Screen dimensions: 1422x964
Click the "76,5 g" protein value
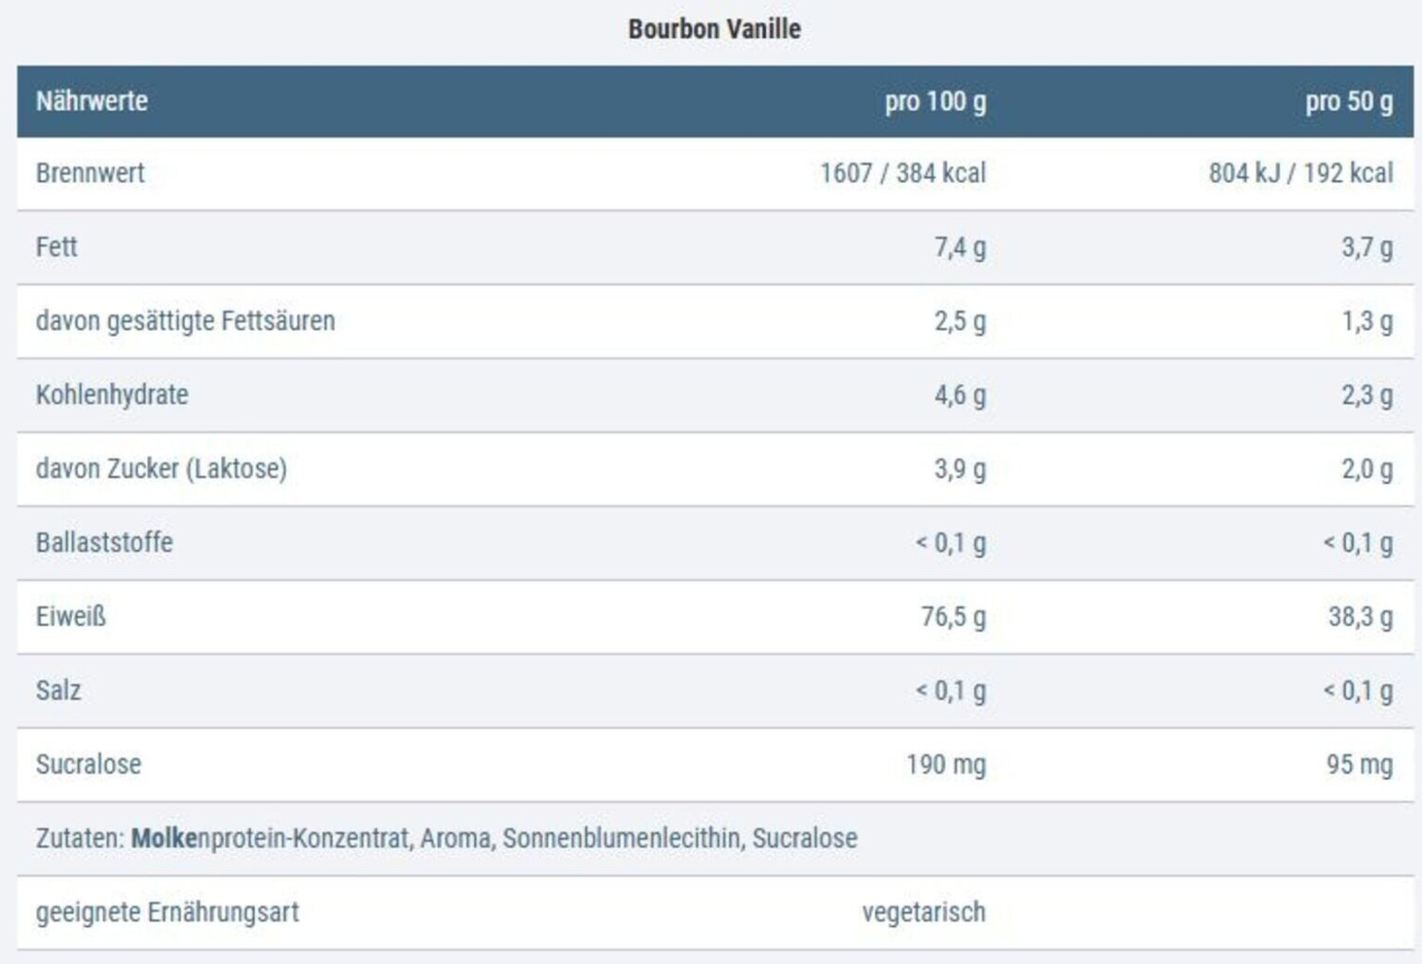pos(953,617)
